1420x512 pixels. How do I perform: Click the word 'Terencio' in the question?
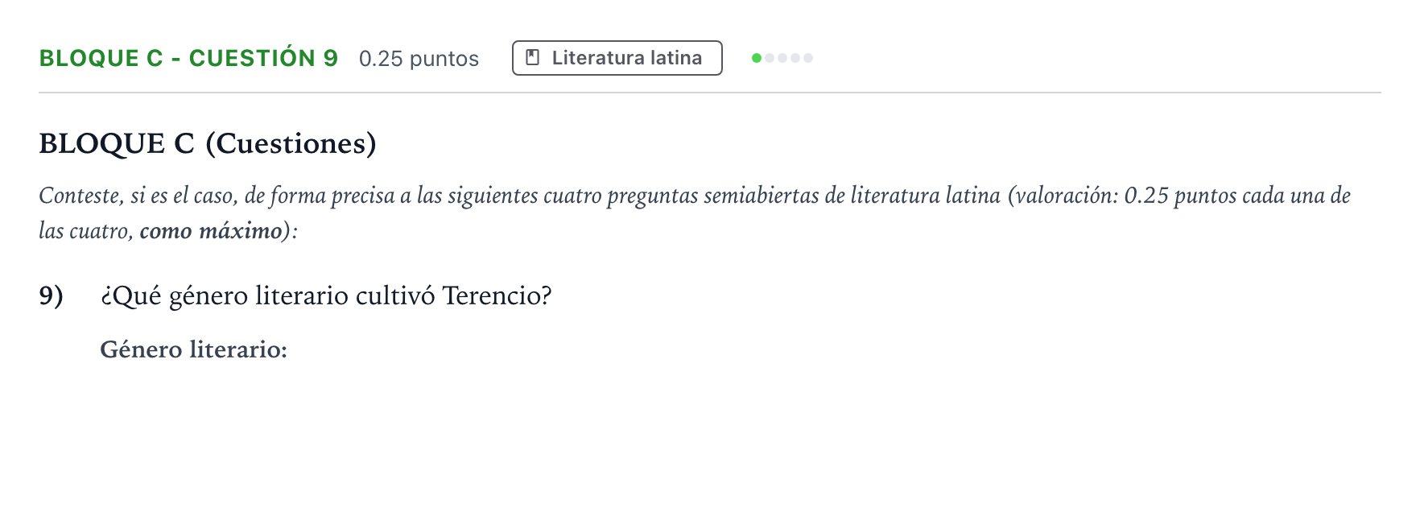[x=492, y=295]
